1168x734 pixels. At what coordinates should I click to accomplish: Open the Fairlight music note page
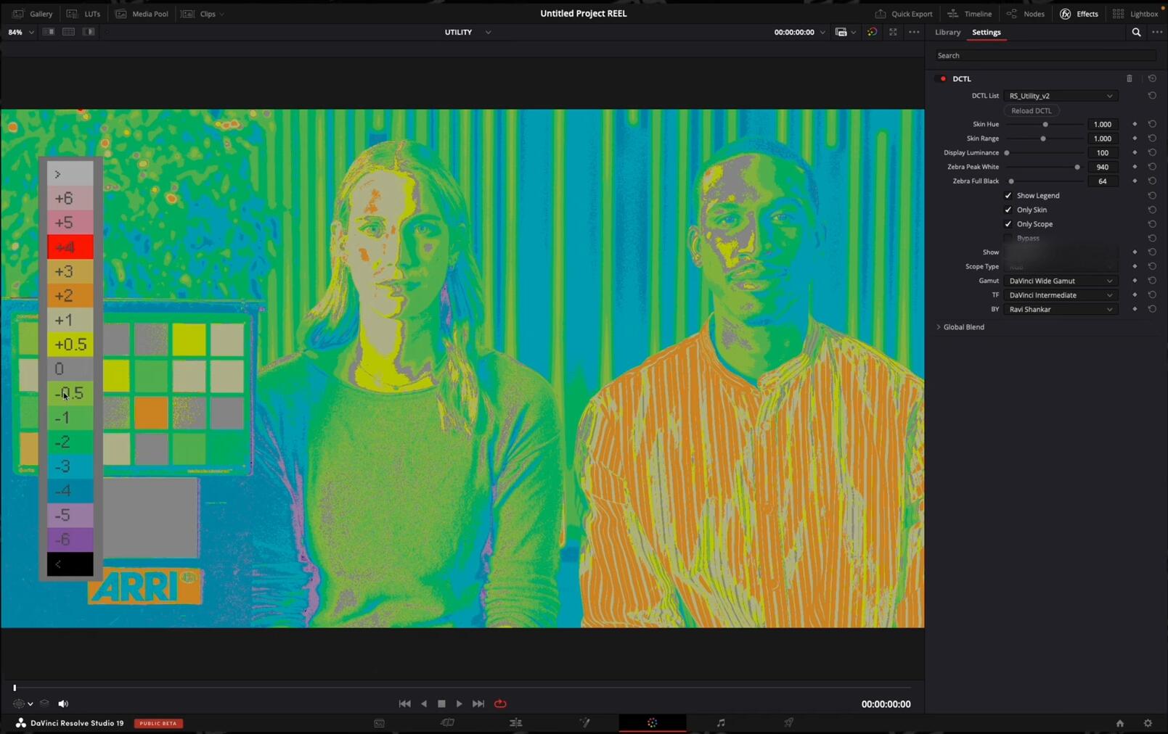(720, 723)
